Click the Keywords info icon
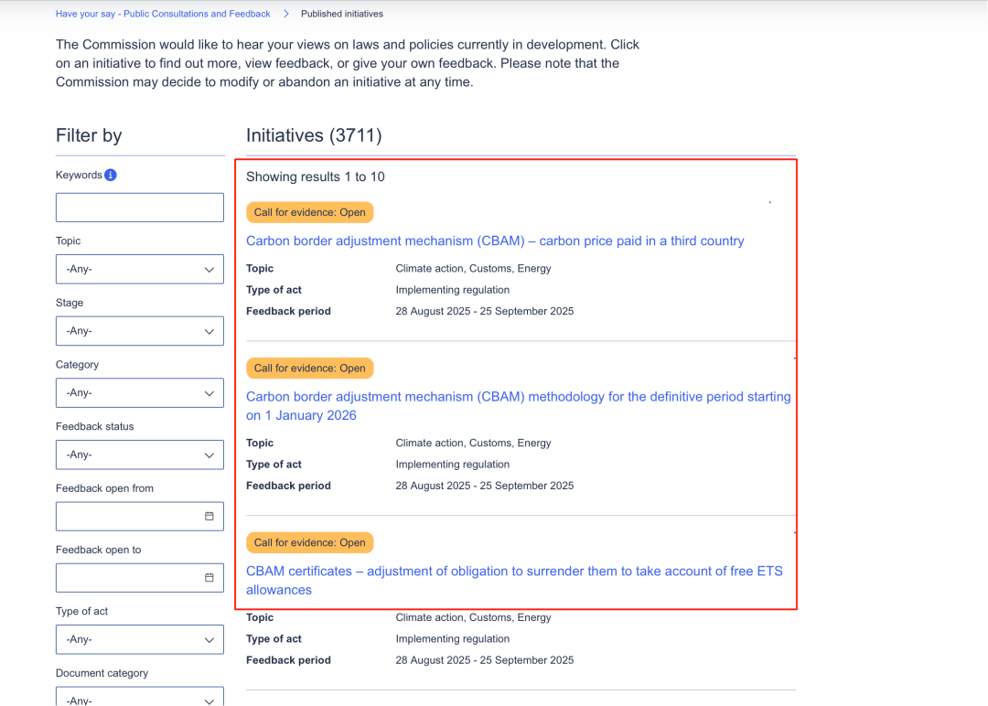This screenshot has height=706, width=988. click(111, 175)
